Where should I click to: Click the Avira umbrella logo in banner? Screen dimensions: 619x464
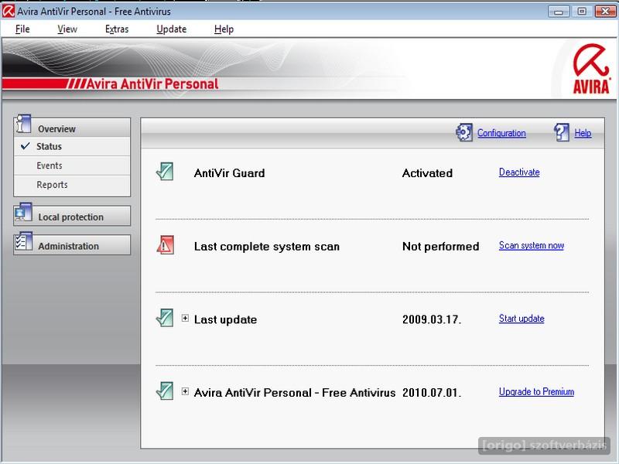point(591,69)
